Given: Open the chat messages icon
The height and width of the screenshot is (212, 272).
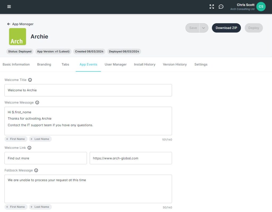Looking at the screenshot, I should [221, 7].
